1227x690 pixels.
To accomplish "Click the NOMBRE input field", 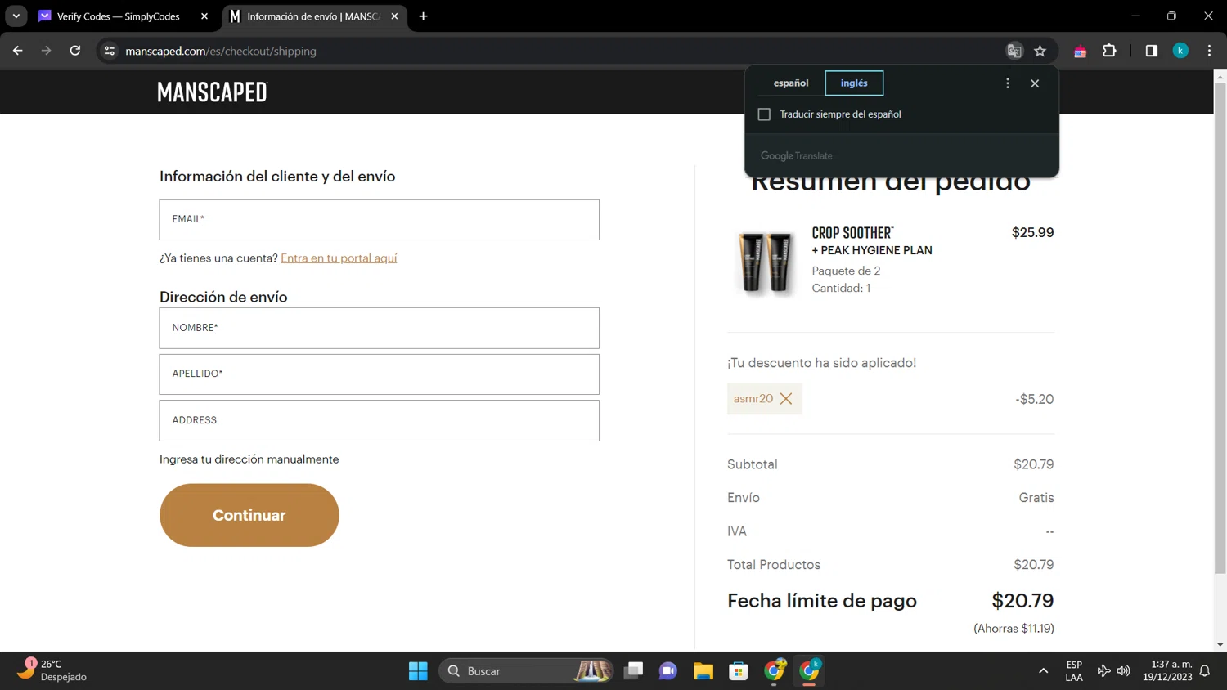I will click(379, 328).
